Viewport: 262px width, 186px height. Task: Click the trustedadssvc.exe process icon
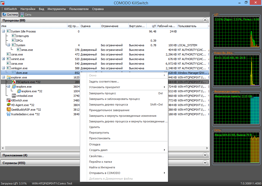point(8,113)
